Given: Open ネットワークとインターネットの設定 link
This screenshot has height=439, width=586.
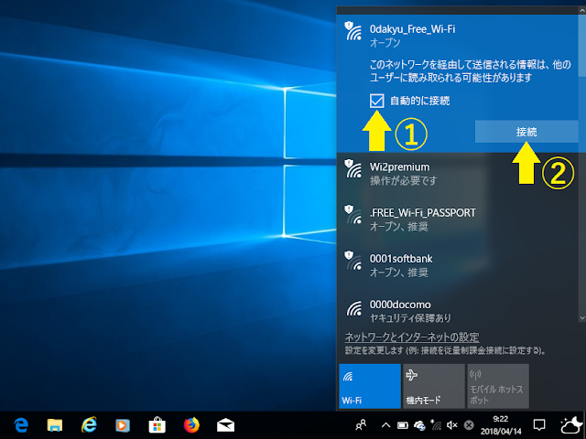Looking at the screenshot, I should tap(412, 337).
